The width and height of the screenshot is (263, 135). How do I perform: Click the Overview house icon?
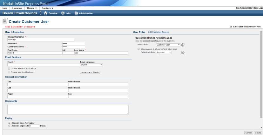pyautogui.click(x=45, y=13)
